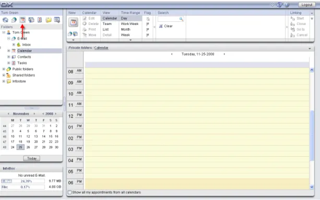Screen dimensions: 320x200
Task: Switch time range to Work Week
Action: click(129, 24)
